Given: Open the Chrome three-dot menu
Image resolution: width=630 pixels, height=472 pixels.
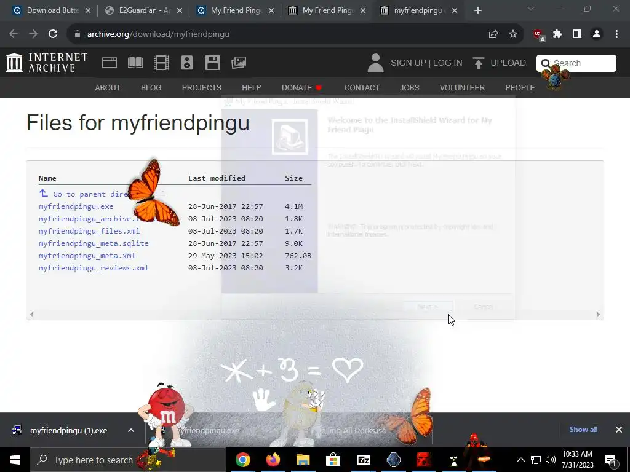Looking at the screenshot, I should 616,34.
